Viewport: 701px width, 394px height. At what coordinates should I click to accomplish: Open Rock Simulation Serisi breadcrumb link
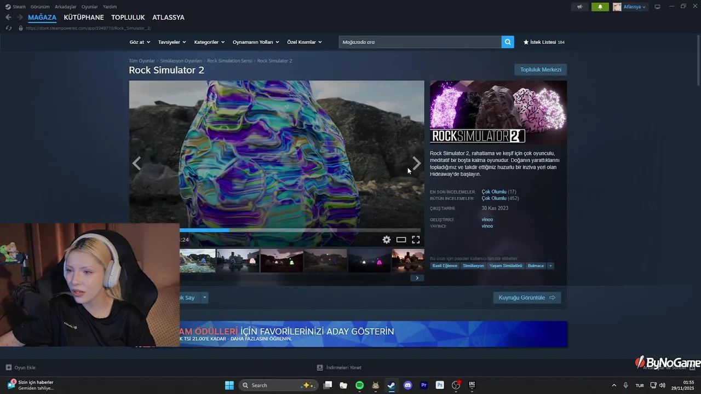(229, 61)
